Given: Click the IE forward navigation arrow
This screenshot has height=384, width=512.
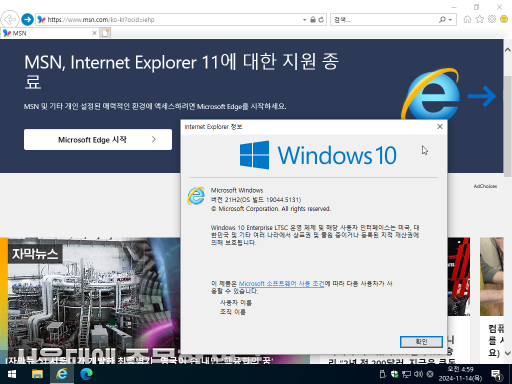Looking at the screenshot, I should coord(27,19).
